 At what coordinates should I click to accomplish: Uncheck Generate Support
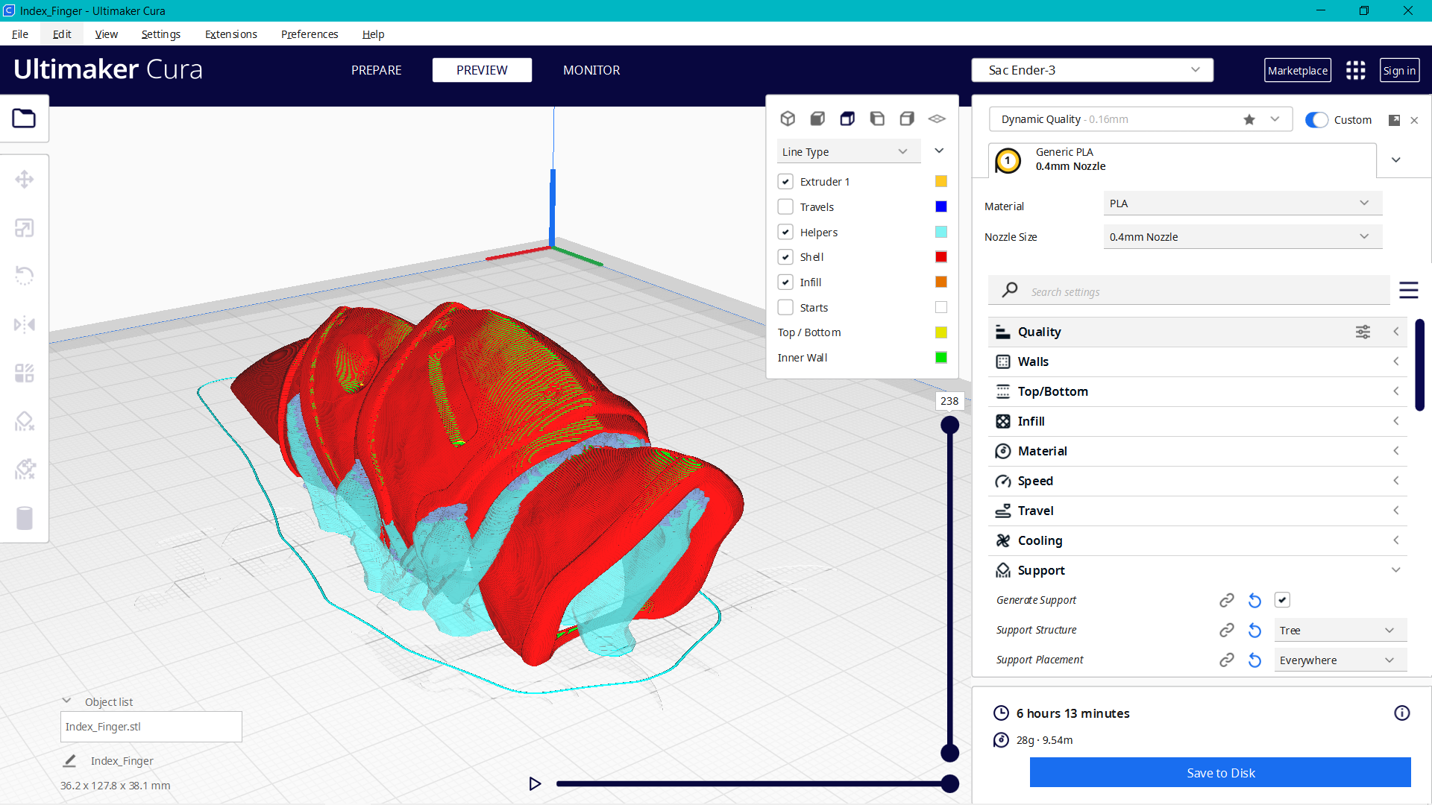click(1282, 599)
